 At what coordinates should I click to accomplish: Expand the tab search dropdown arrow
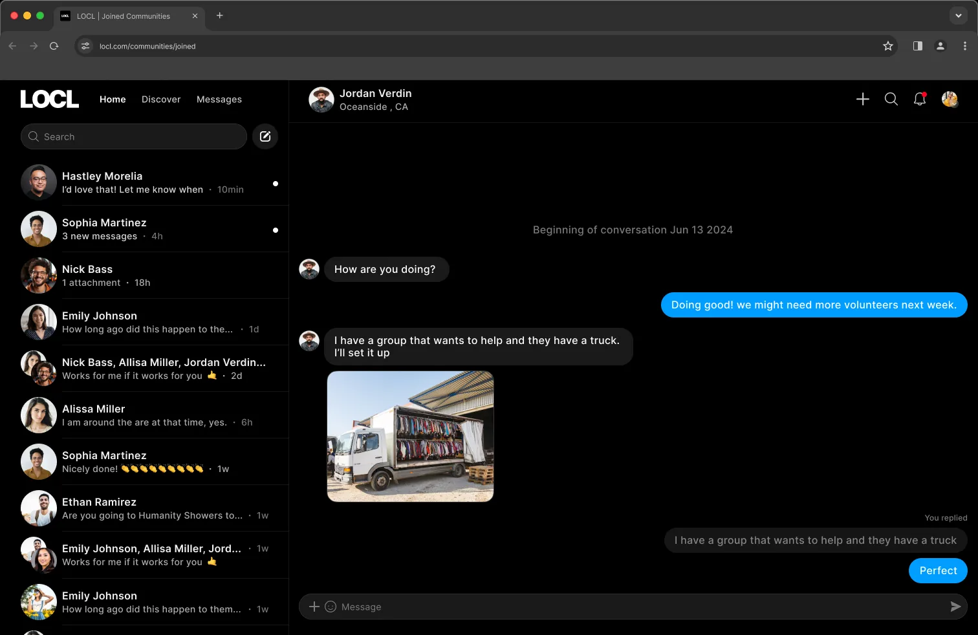959,16
